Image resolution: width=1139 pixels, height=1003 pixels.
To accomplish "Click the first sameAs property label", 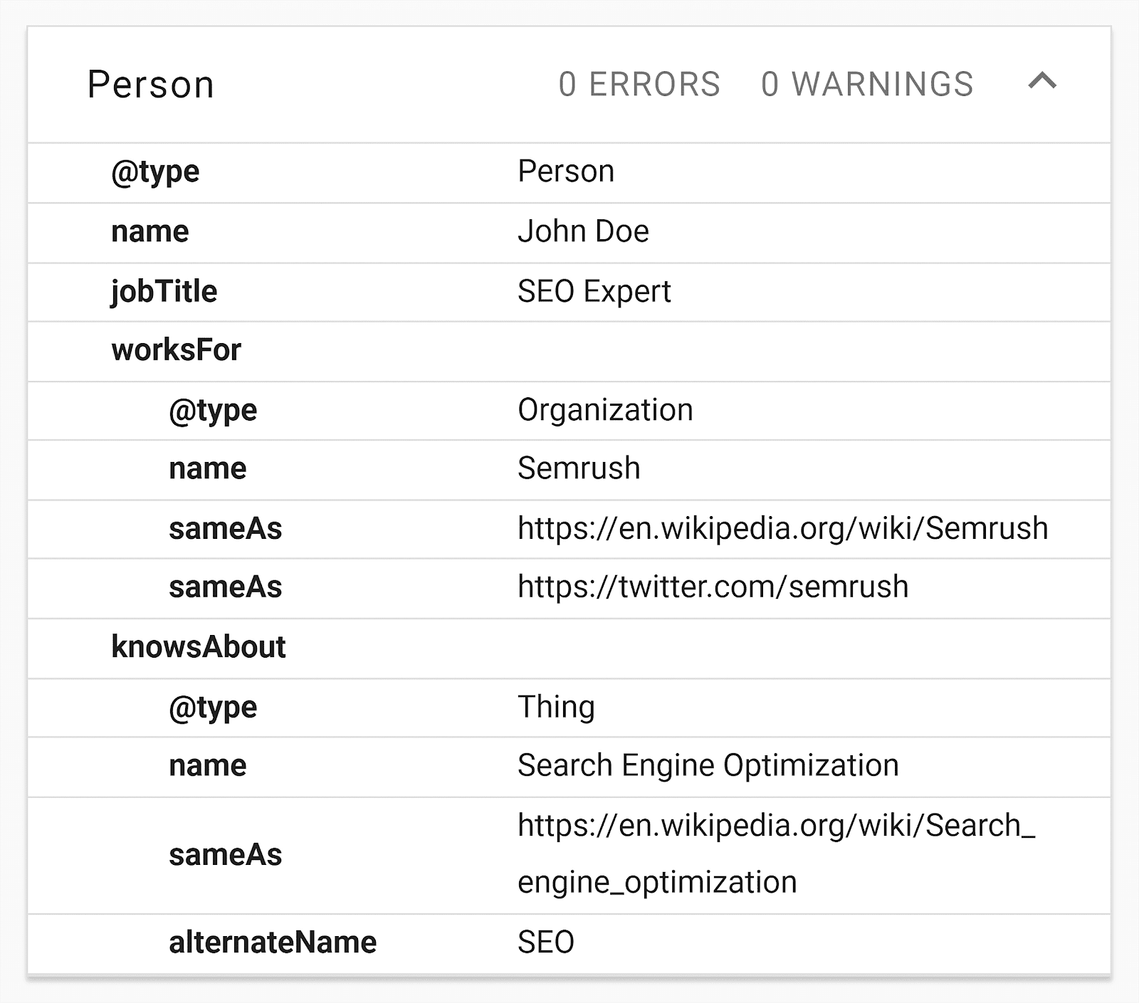I will 225,528.
